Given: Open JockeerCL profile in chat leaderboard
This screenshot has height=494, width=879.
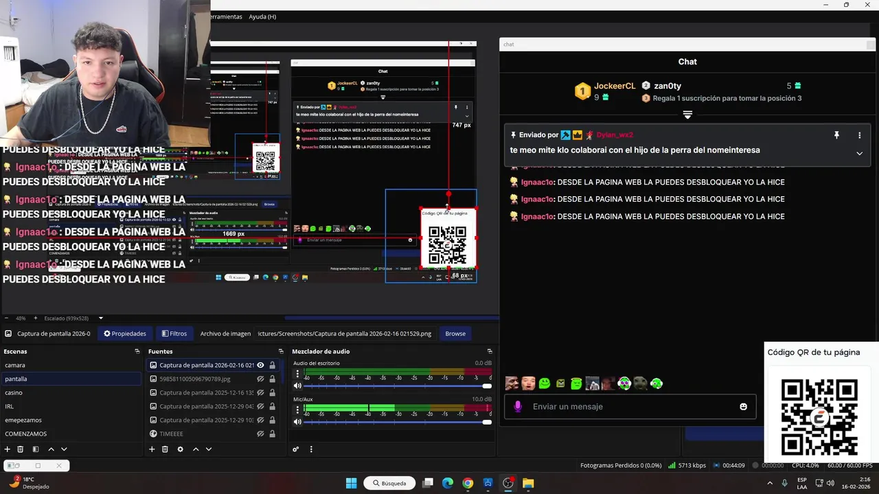Looking at the screenshot, I should 615,86.
